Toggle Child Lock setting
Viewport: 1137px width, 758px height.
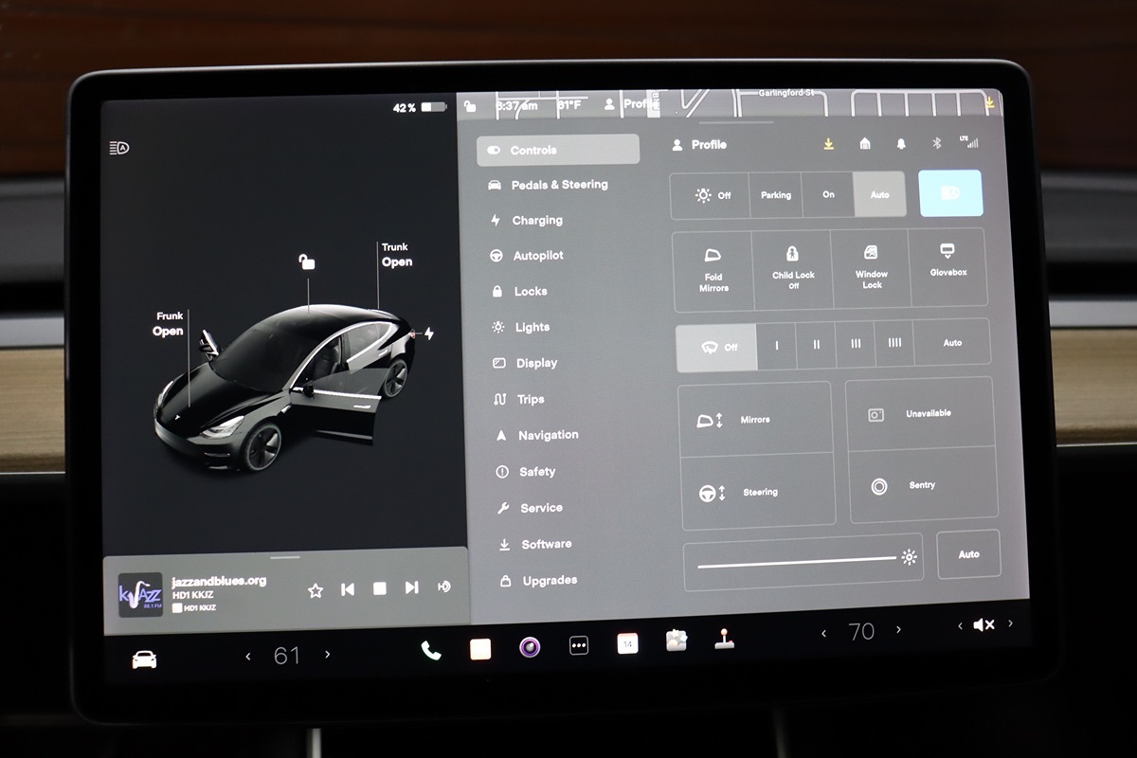pos(792,267)
